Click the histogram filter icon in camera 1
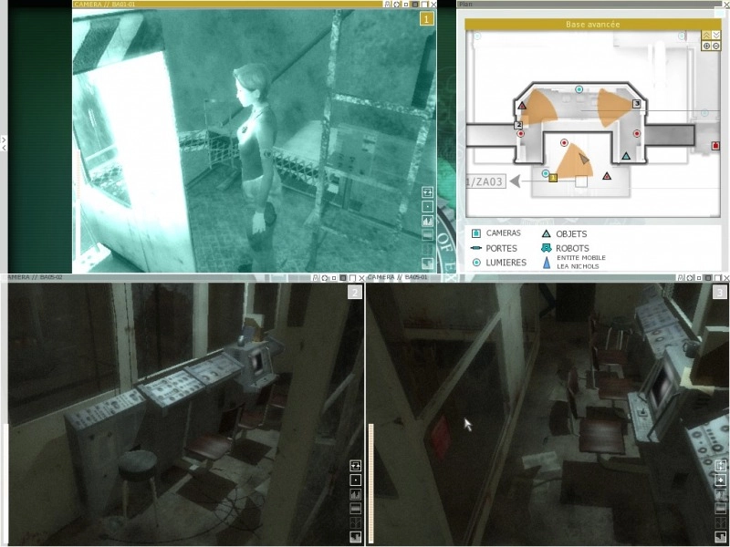730x547 pixels. (x=427, y=221)
